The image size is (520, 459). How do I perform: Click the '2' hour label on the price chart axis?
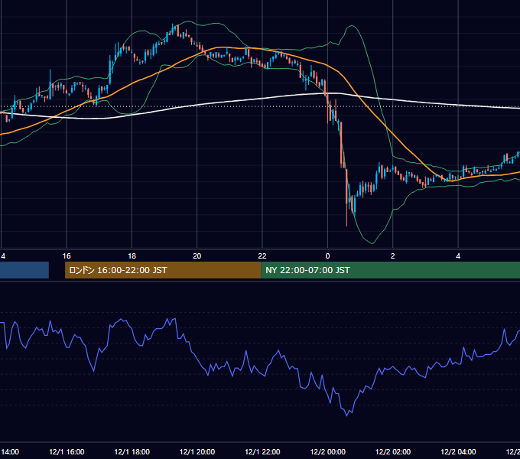(392, 256)
